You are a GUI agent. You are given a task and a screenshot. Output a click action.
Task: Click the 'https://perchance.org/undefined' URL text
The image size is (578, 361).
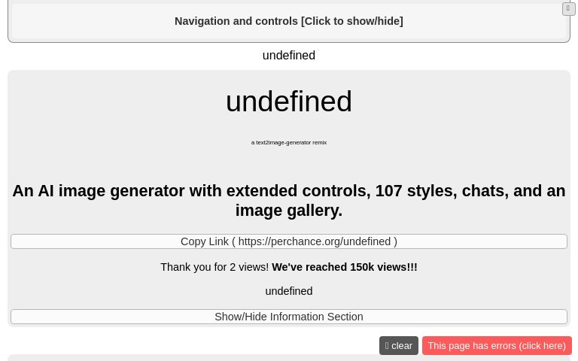point(314,241)
